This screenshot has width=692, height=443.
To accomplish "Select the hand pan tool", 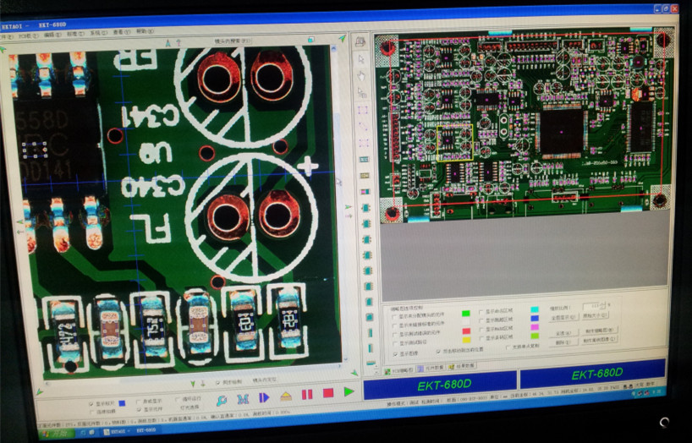I will click(361, 75).
